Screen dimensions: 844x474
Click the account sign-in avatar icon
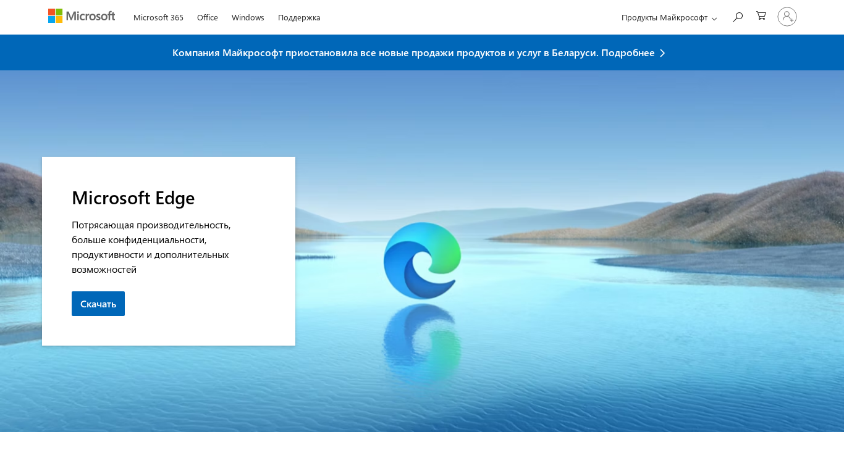pos(787,17)
